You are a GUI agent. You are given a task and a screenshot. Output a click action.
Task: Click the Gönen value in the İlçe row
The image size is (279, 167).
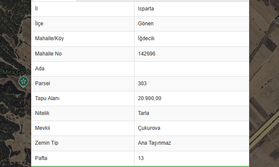tap(146, 24)
